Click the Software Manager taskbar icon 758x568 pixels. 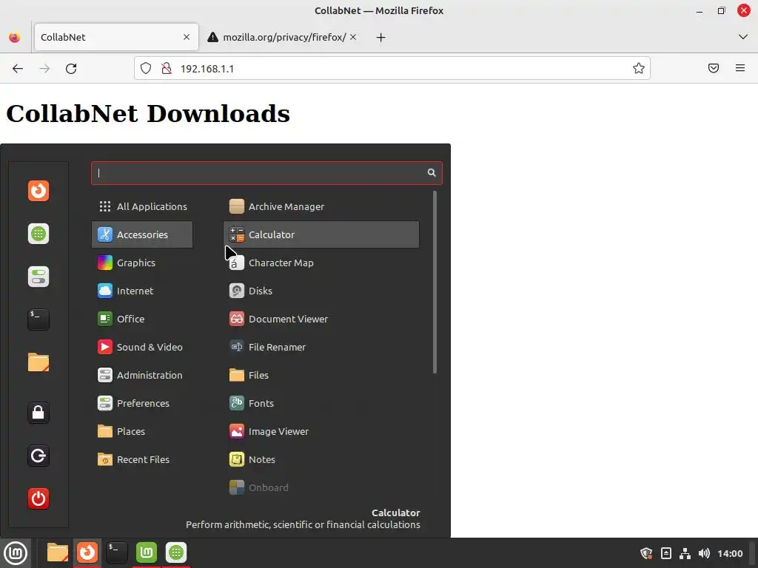coord(176,552)
